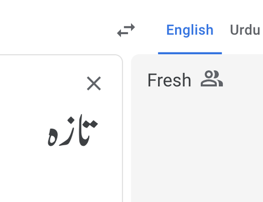Click the gray panel area right of the people icon
Screen dimensions: 263x202
pos(244,79)
